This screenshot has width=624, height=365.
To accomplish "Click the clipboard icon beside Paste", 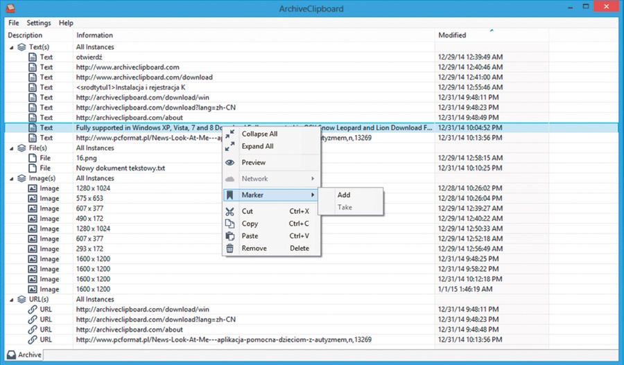I will tap(230, 236).
